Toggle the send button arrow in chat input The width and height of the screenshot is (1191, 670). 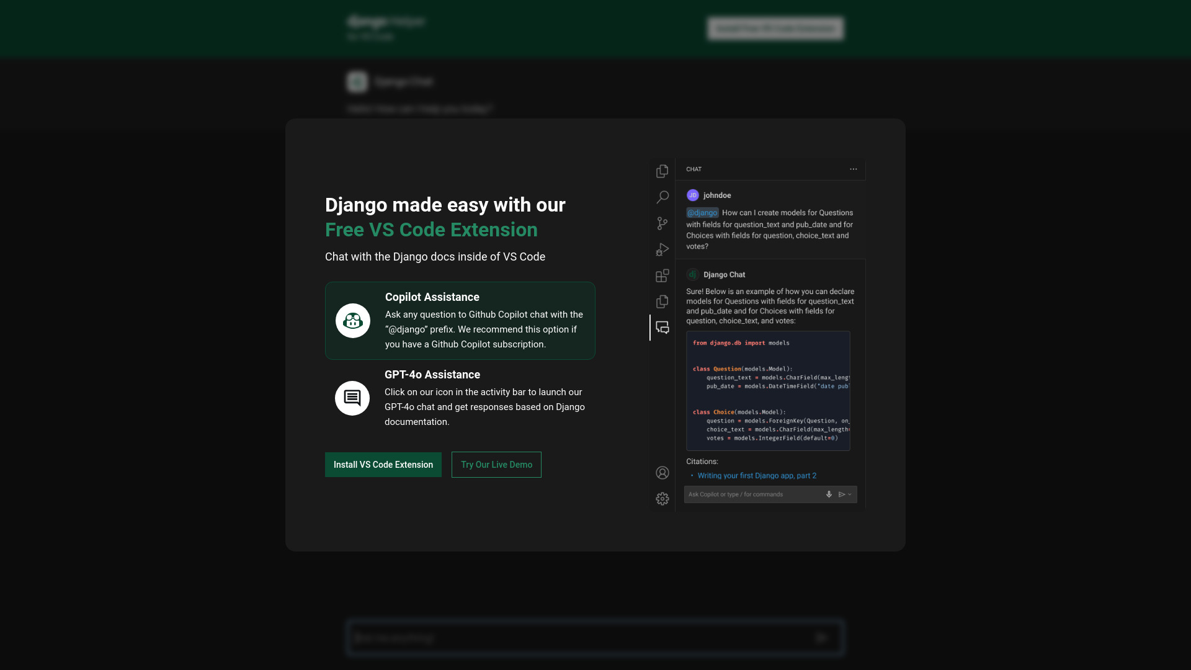[x=849, y=494]
